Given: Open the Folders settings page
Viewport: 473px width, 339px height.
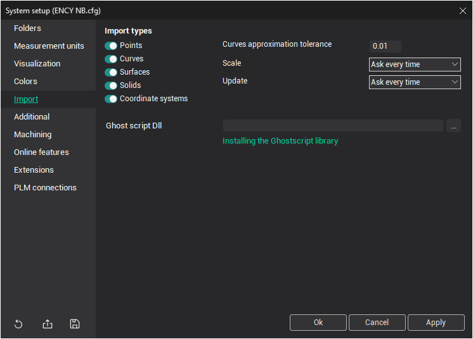Looking at the screenshot, I should 27,28.
